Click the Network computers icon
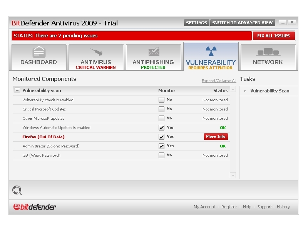Viewport: 308px width, 231px height. pos(268,52)
